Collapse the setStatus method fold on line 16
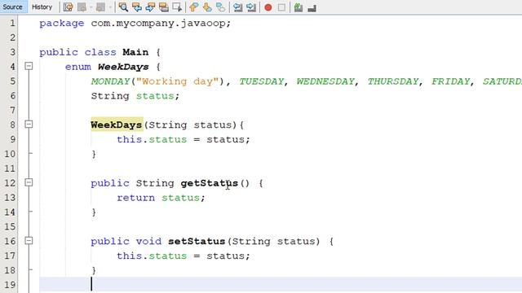The width and height of the screenshot is (522, 293). 29,241
